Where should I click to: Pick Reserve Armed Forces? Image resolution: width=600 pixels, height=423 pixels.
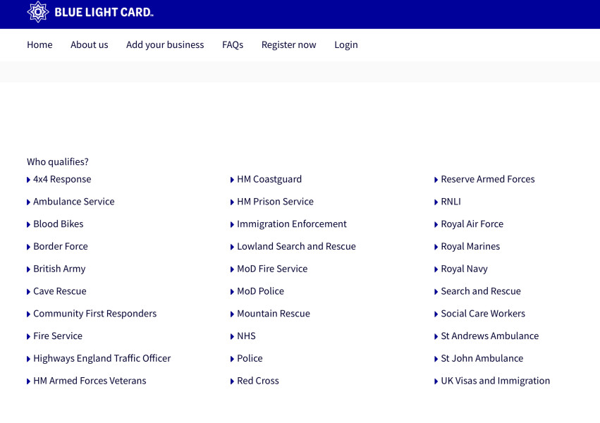pyautogui.click(x=487, y=179)
